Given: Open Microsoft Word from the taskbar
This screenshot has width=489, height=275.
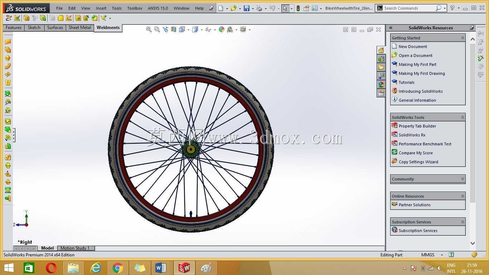Looking at the screenshot, I should click(161, 268).
